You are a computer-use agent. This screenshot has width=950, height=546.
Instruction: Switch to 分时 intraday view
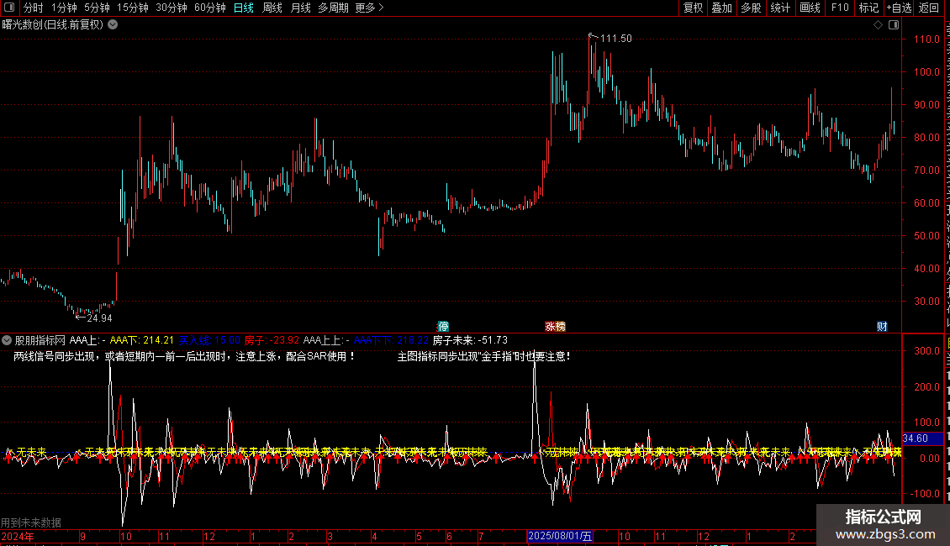34,8
